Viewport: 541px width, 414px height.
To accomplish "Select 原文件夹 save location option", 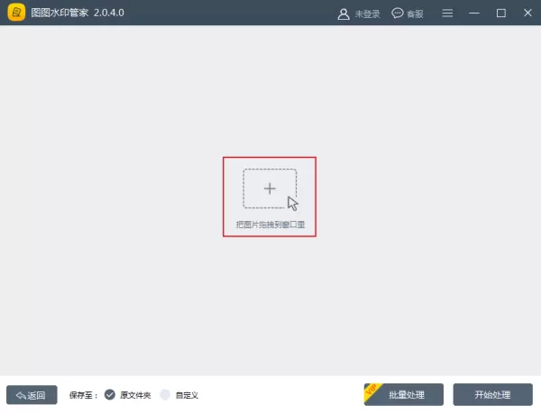I will click(x=128, y=395).
